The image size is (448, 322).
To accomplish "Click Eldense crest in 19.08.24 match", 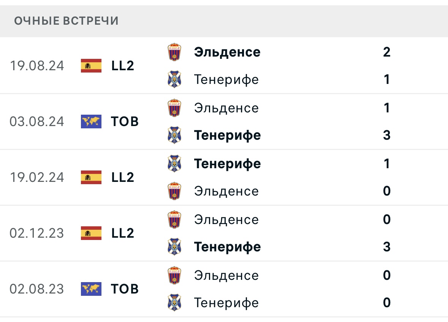I will tap(174, 52).
